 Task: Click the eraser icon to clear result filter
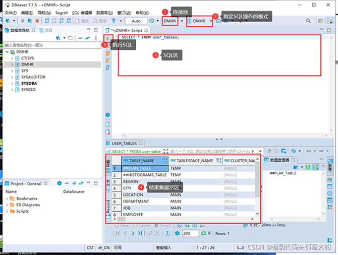click(x=269, y=151)
